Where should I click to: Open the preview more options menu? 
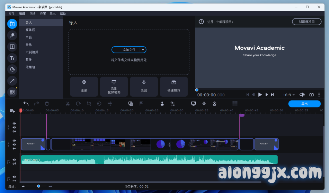pyautogui.click(x=319, y=95)
